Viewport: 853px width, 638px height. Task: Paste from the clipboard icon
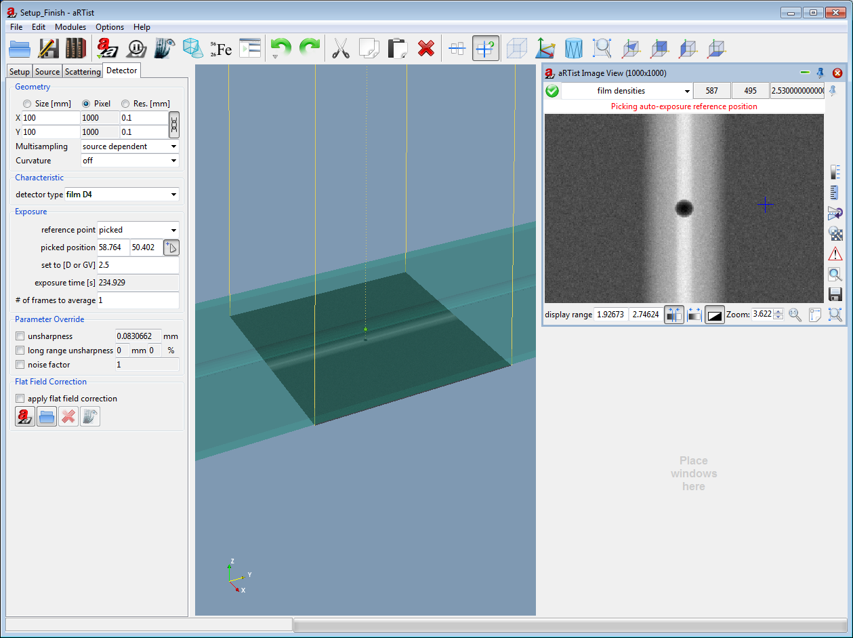pyautogui.click(x=397, y=49)
